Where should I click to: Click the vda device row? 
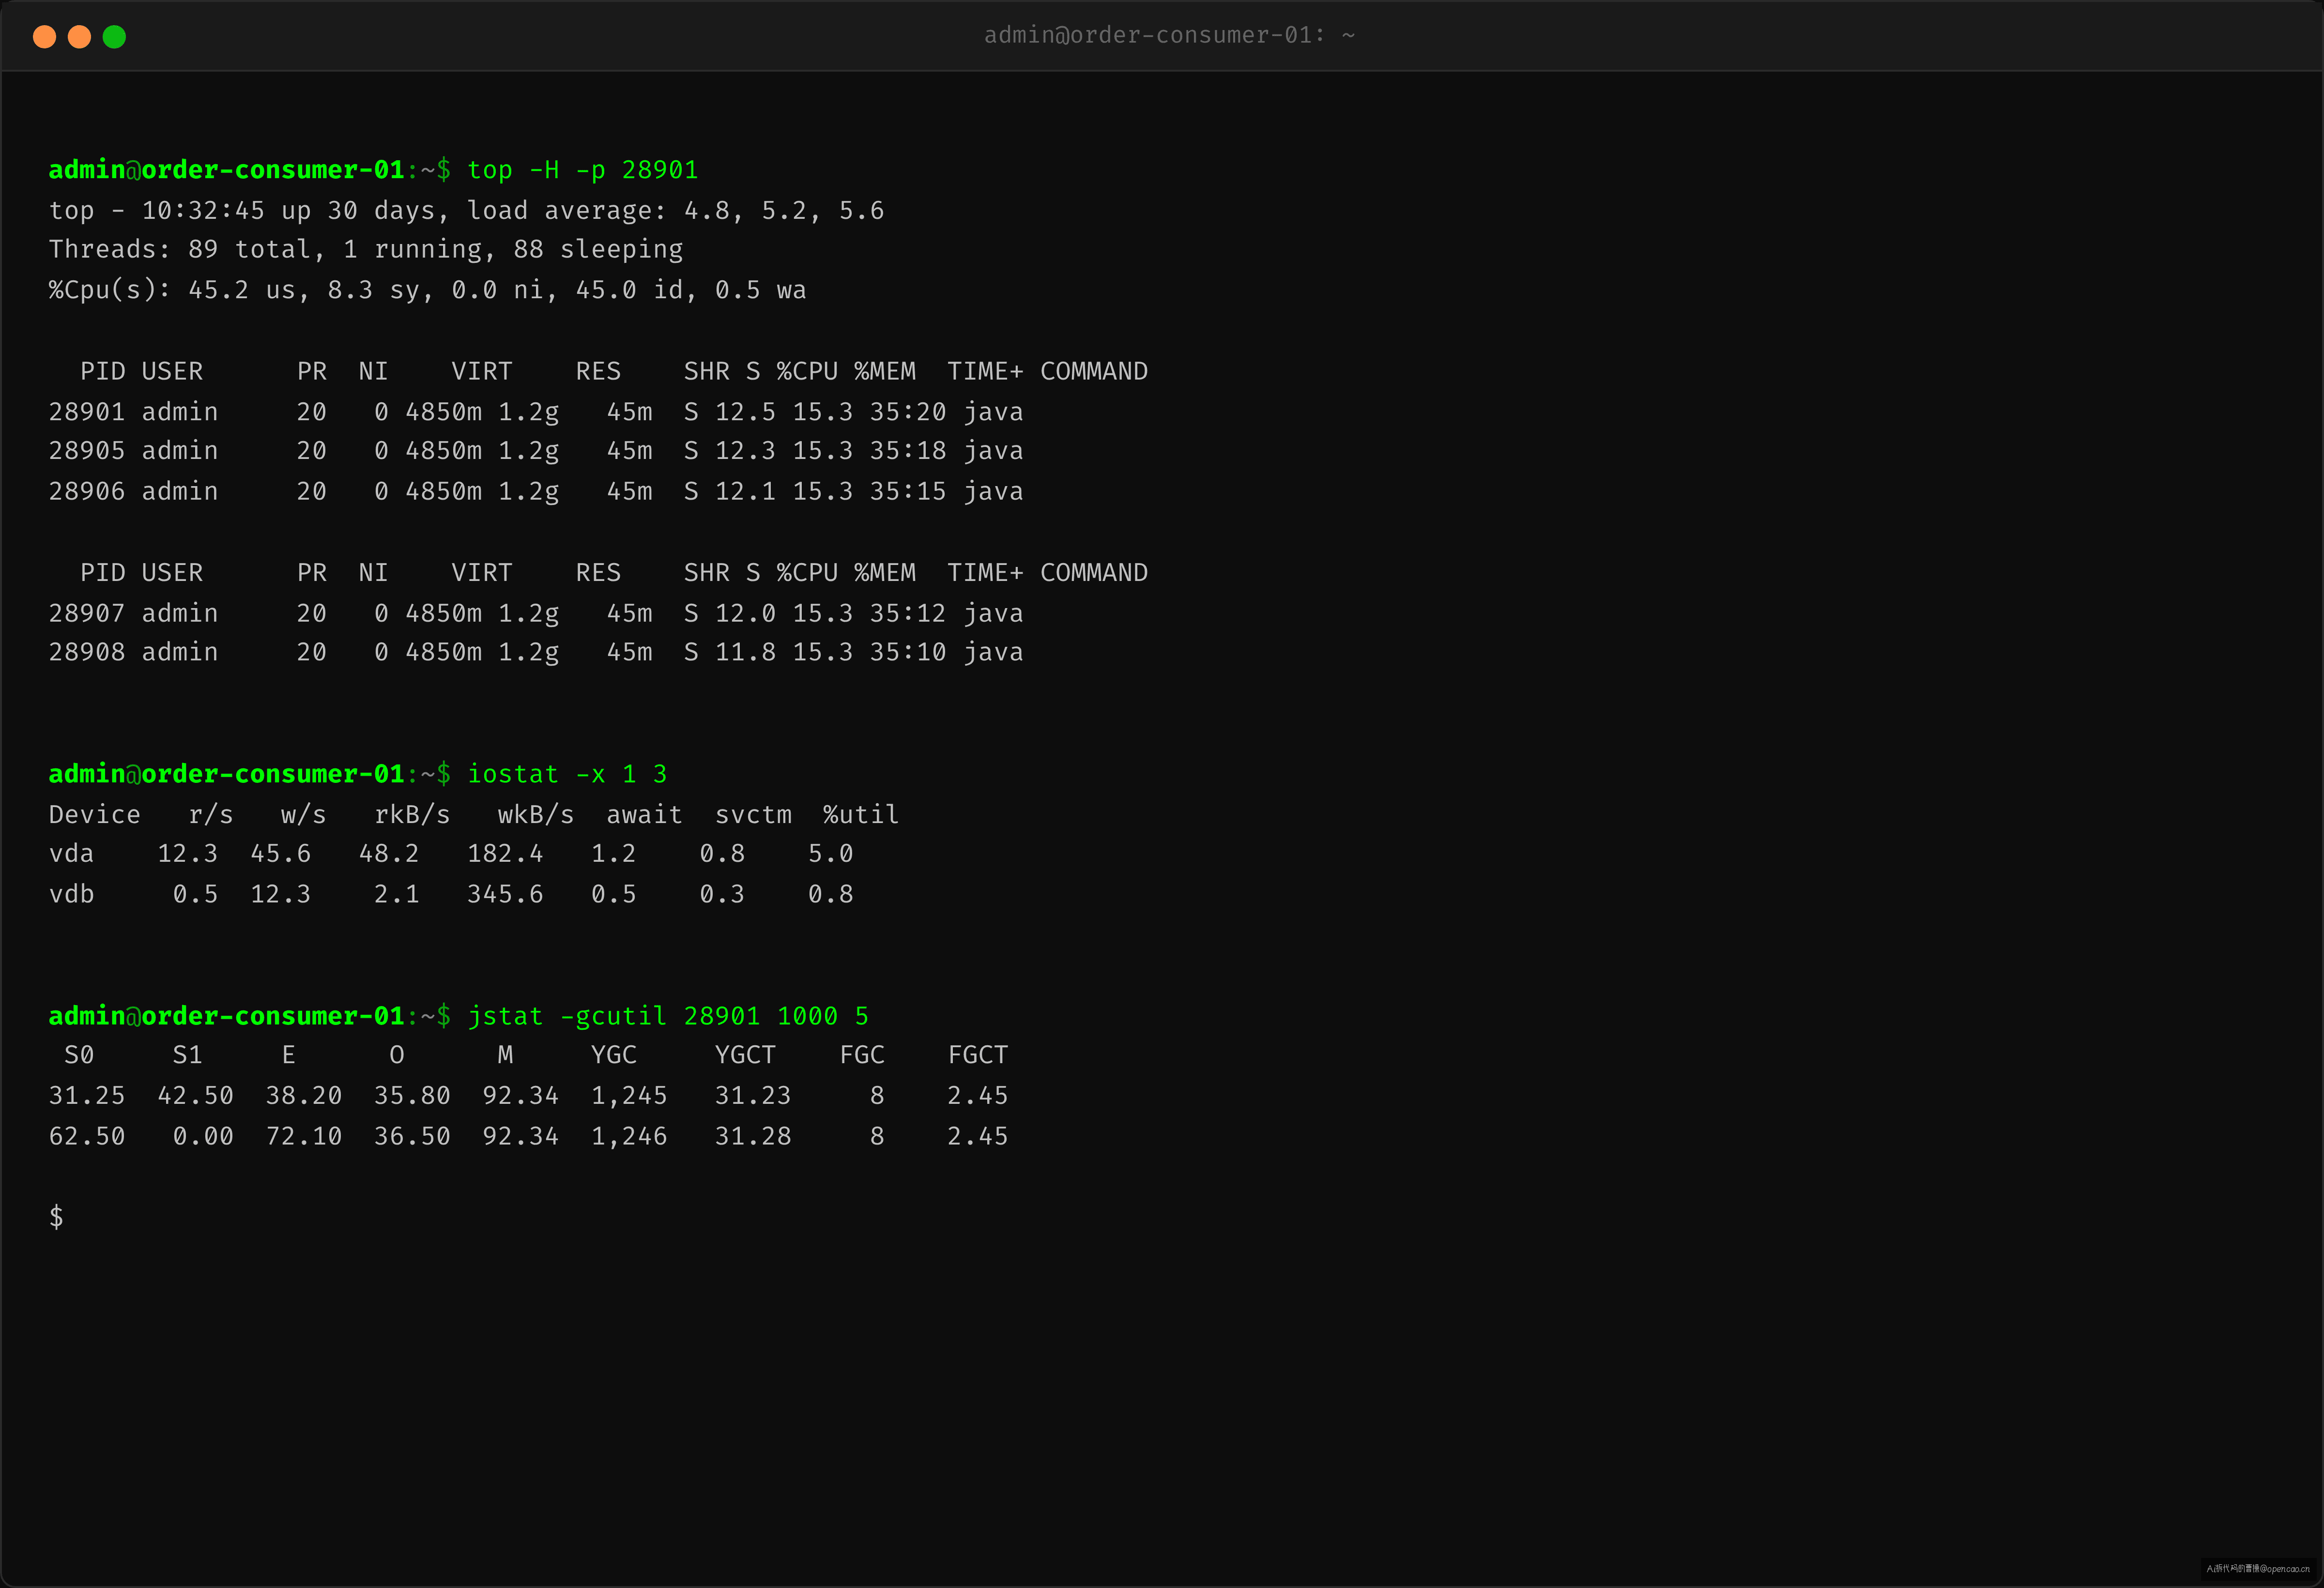(x=451, y=854)
